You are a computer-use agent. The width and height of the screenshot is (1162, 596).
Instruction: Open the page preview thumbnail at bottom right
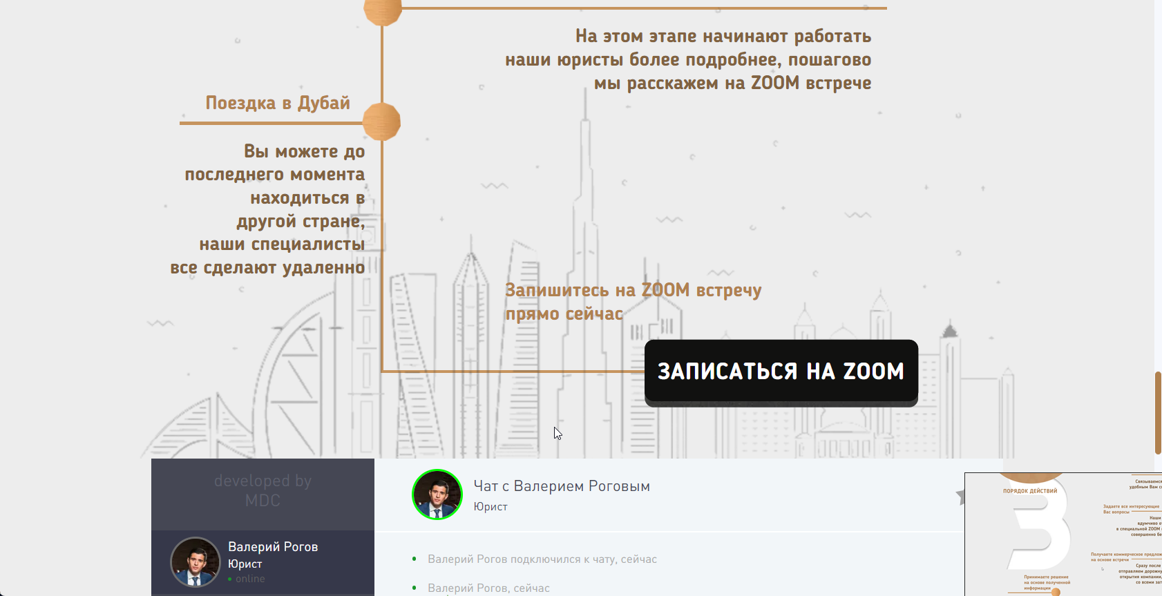pyautogui.click(x=1063, y=535)
